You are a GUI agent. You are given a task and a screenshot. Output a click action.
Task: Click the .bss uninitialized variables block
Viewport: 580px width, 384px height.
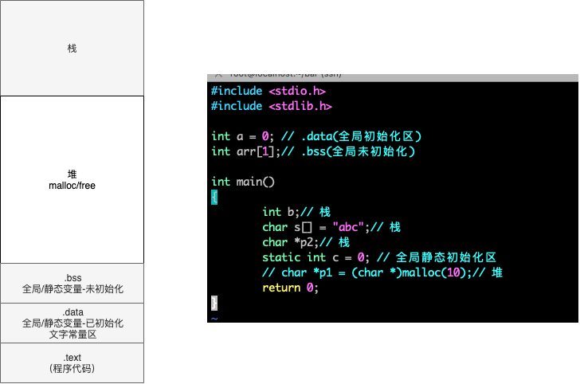pyautogui.click(x=72, y=284)
